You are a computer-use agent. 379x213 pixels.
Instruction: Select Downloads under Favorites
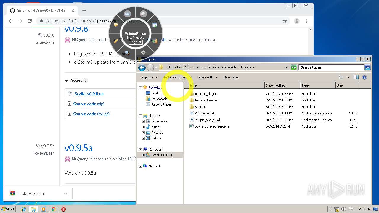point(159,99)
